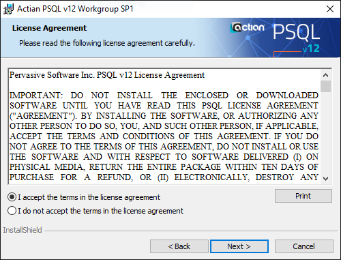Click the InstallShield label
This screenshot has height=260, width=341.
coord(23,230)
